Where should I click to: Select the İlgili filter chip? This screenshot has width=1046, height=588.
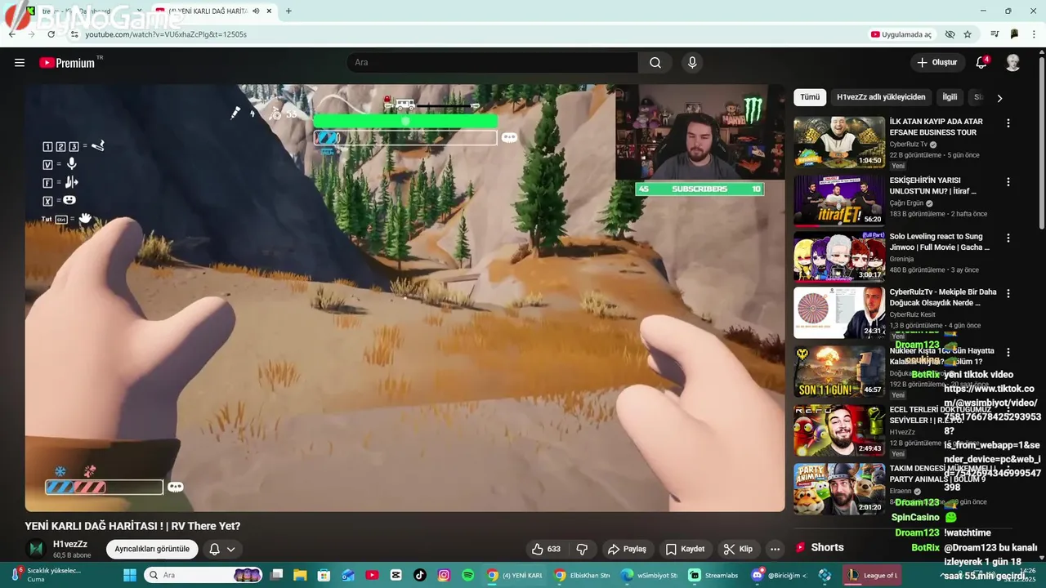[x=950, y=97]
